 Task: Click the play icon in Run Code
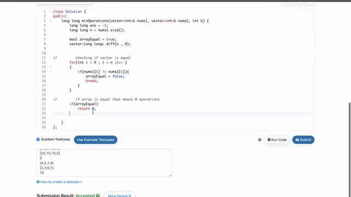click(269, 140)
